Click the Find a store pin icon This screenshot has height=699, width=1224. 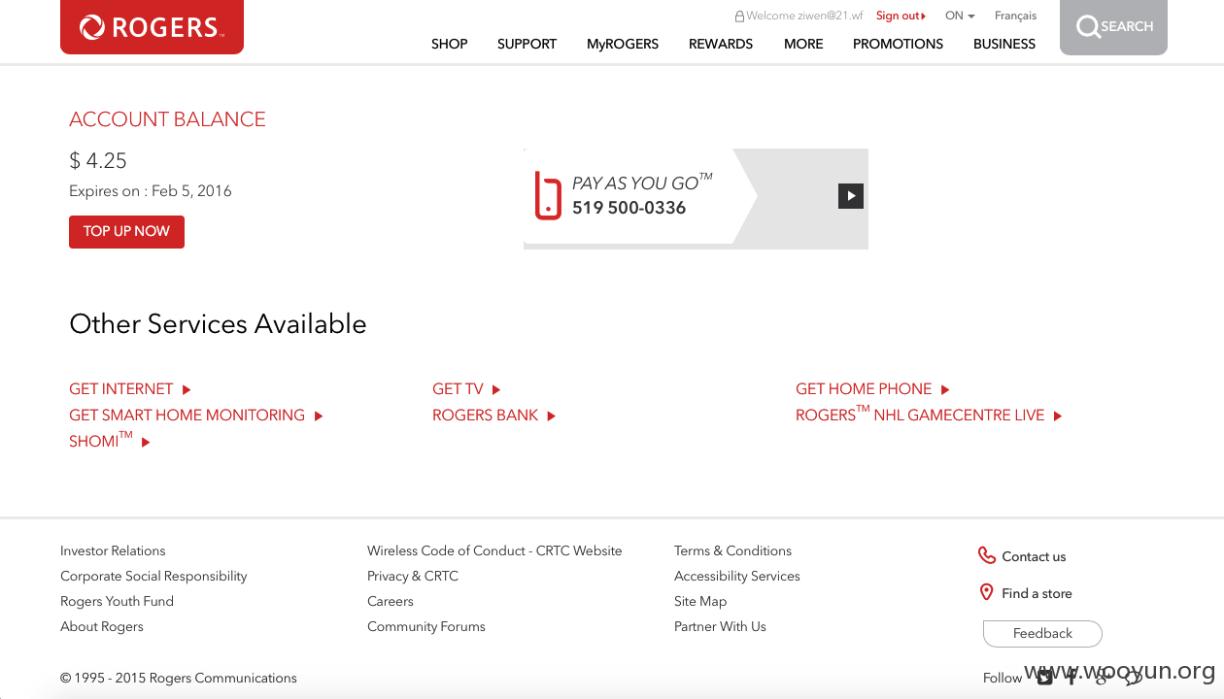coord(987,592)
